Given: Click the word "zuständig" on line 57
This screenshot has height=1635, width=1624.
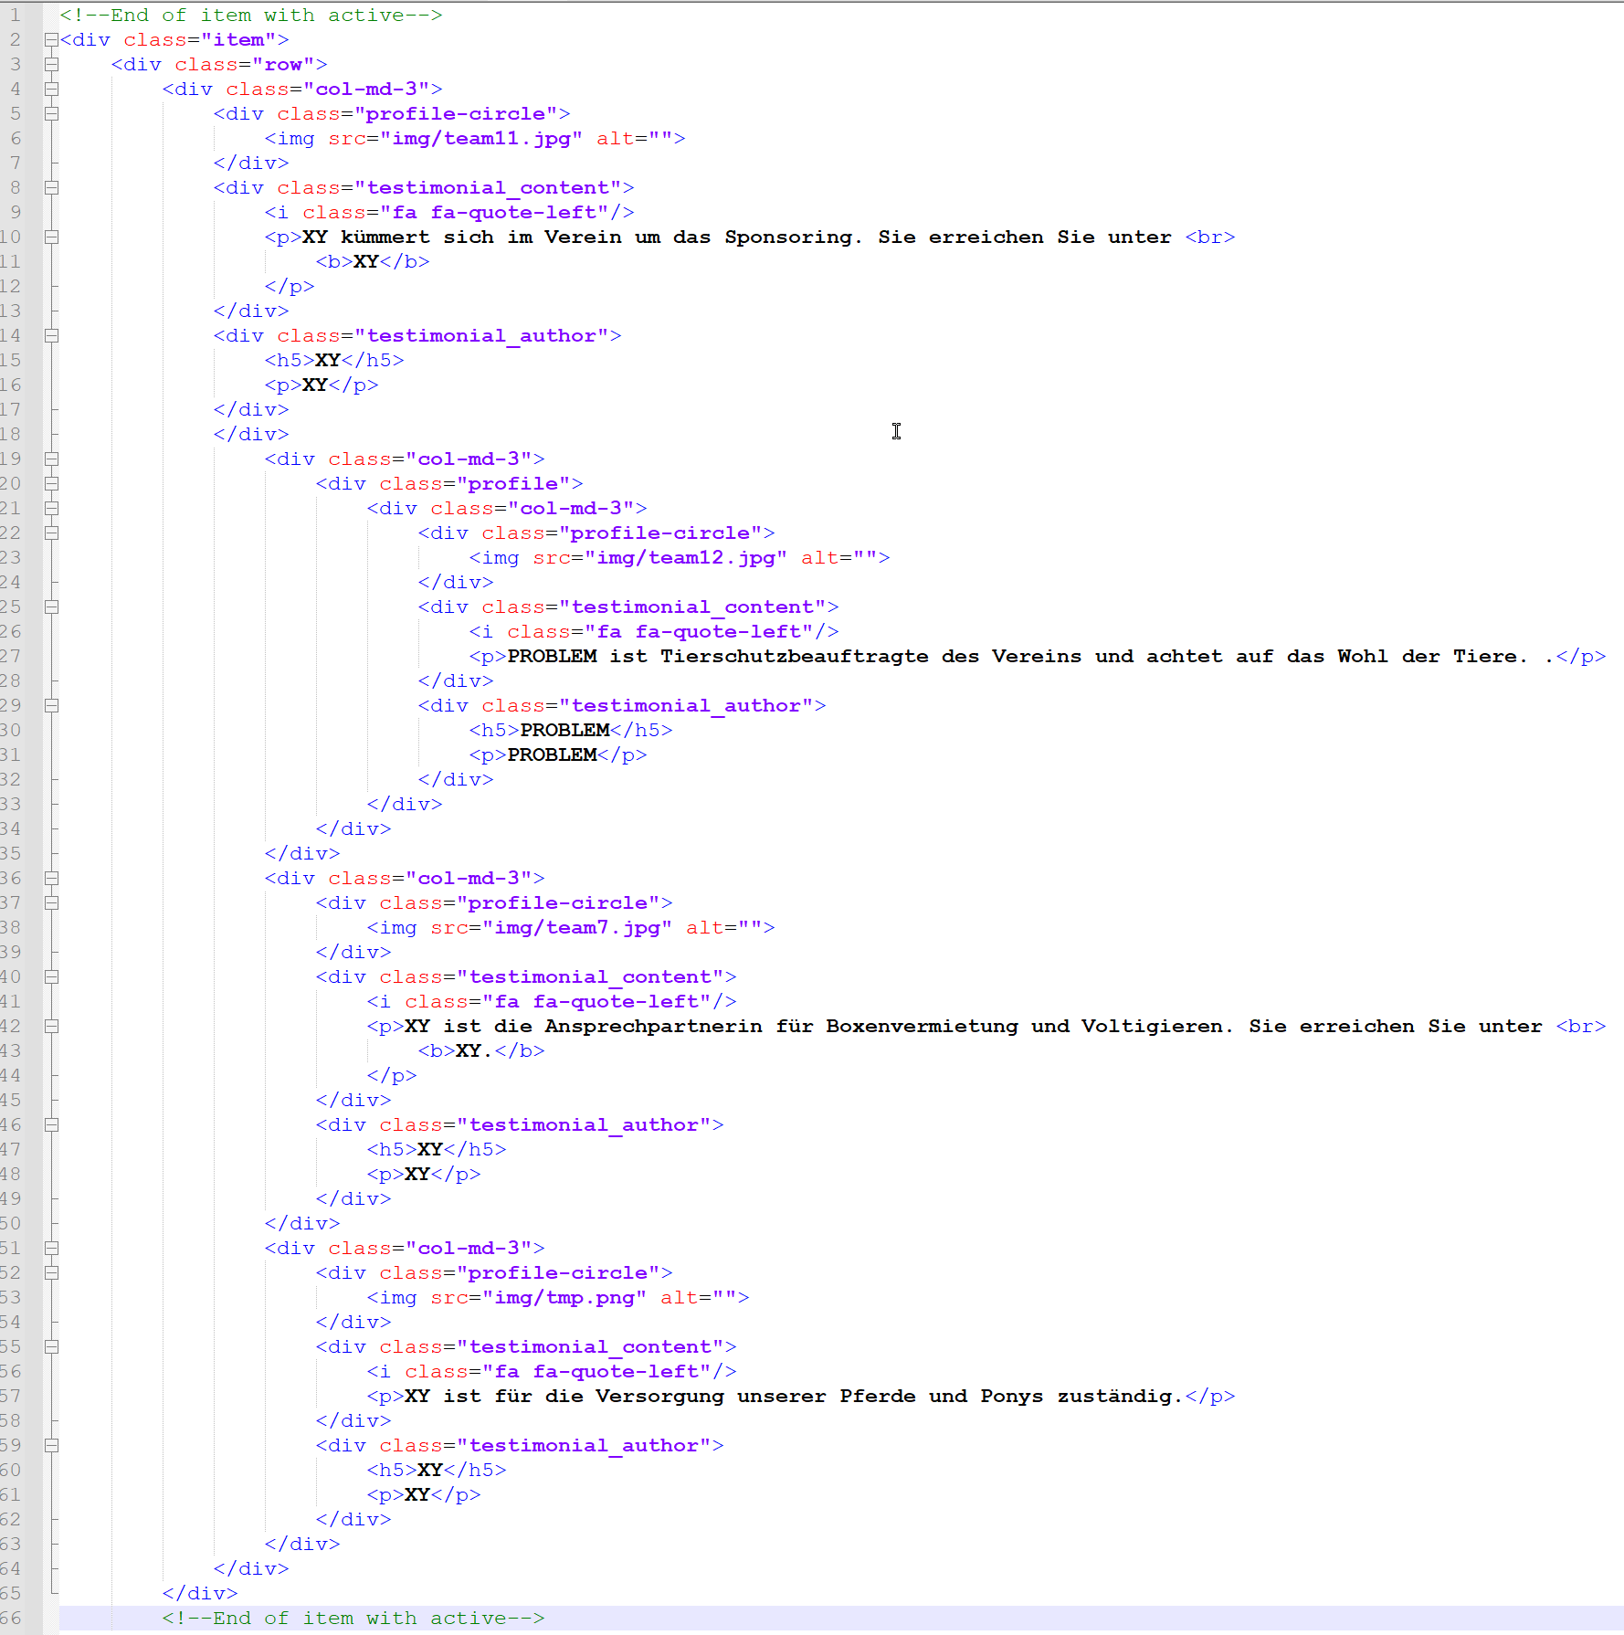Looking at the screenshot, I should (1114, 1397).
